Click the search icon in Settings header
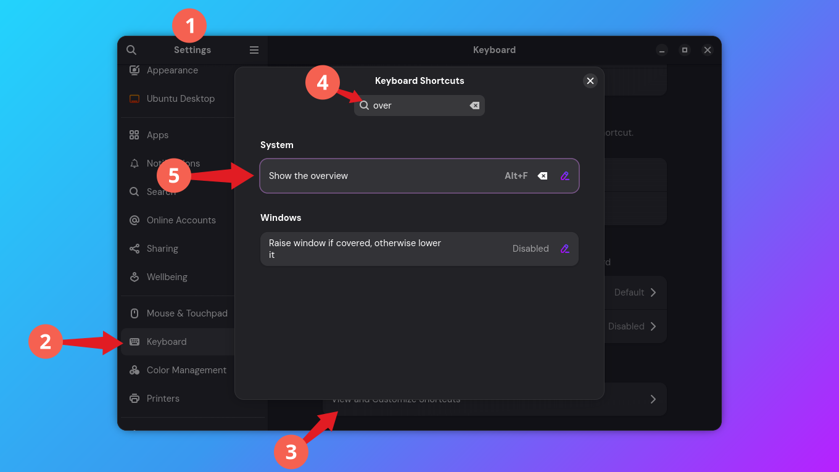 point(131,50)
